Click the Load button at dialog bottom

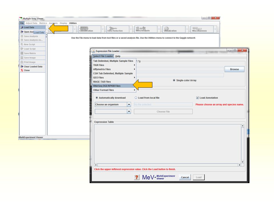199,177
